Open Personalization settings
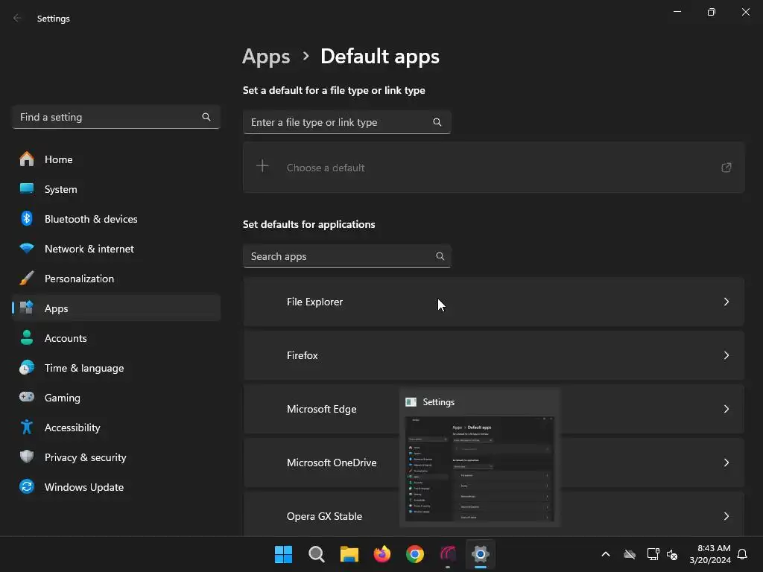Viewport: 763px width, 572px height. pyautogui.click(x=115, y=279)
